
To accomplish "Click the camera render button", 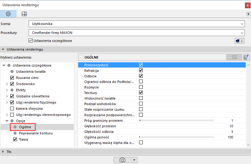I will pos(122,160).
